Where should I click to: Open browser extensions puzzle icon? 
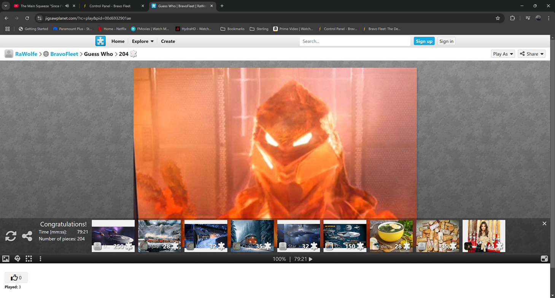[x=512, y=18]
